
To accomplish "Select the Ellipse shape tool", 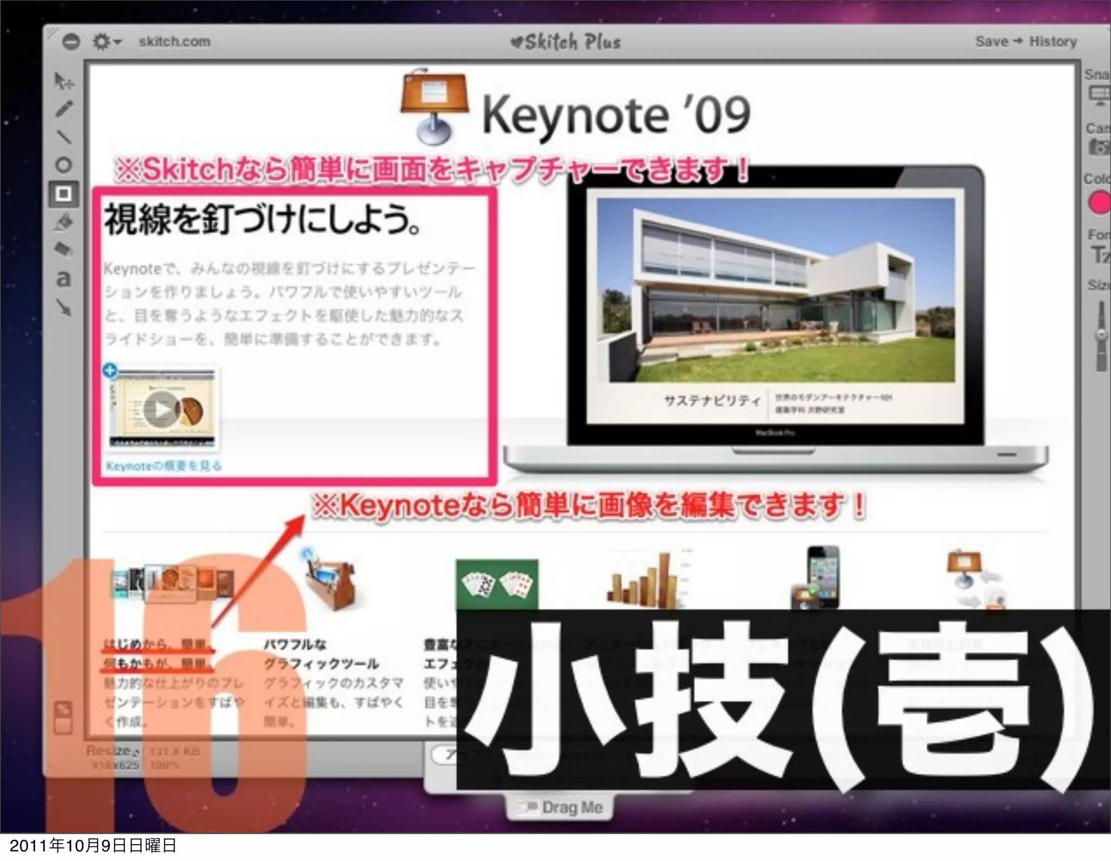I will pyautogui.click(x=63, y=165).
